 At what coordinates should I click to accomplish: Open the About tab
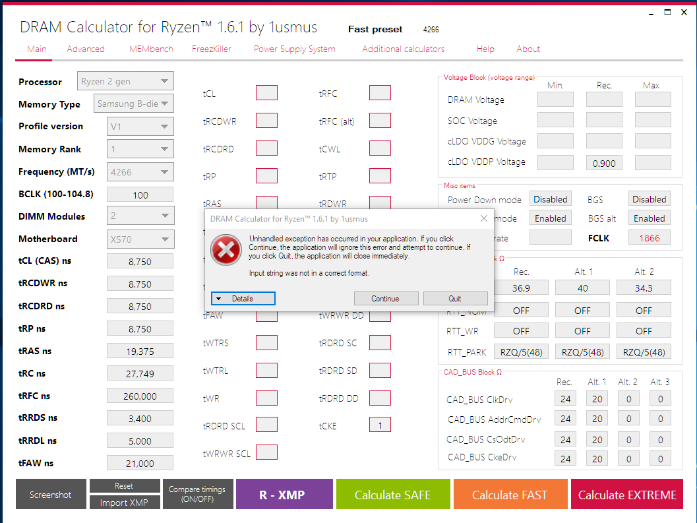[528, 49]
